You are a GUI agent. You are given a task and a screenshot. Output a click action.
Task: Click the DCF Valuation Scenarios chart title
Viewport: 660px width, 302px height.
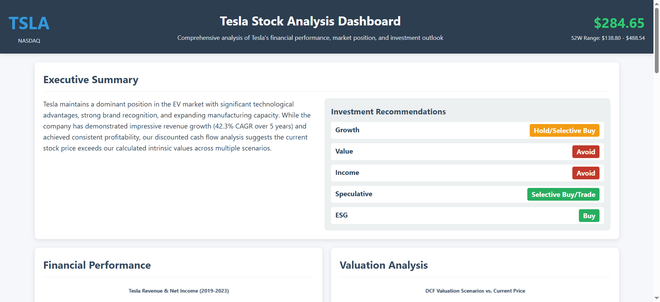pos(475,291)
